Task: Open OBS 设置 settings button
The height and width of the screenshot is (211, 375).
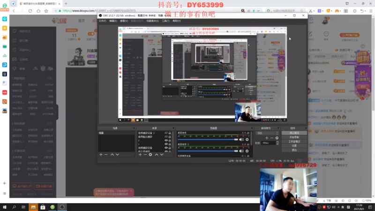Action: pos(294,146)
